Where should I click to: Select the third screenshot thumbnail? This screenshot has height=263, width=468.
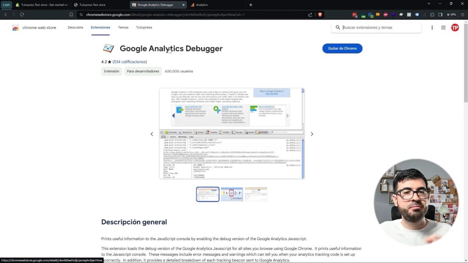[x=256, y=194]
